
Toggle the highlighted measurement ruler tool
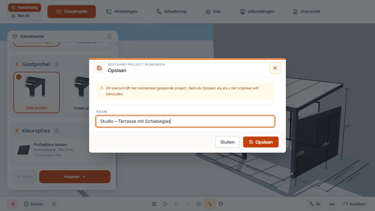point(210,204)
